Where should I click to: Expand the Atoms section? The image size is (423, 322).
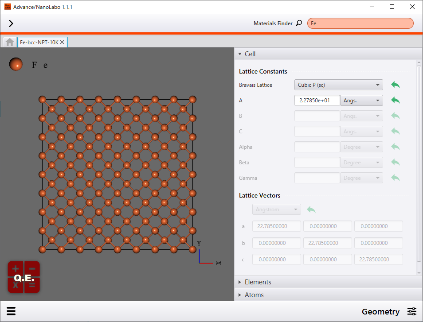pos(328,295)
